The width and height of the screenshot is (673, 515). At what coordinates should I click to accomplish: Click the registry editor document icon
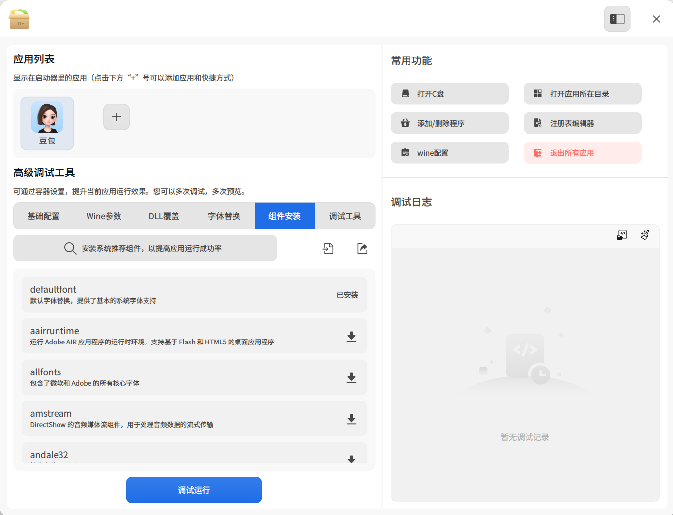point(538,123)
